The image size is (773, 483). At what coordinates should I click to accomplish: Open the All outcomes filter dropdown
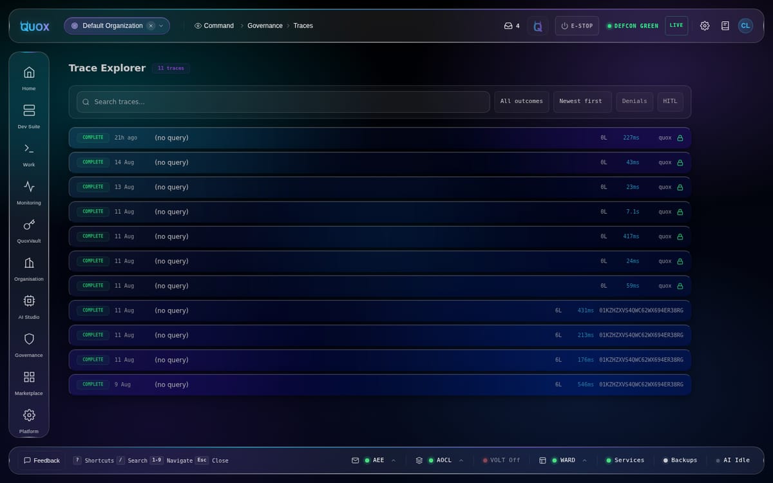click(x=522, y=102)
